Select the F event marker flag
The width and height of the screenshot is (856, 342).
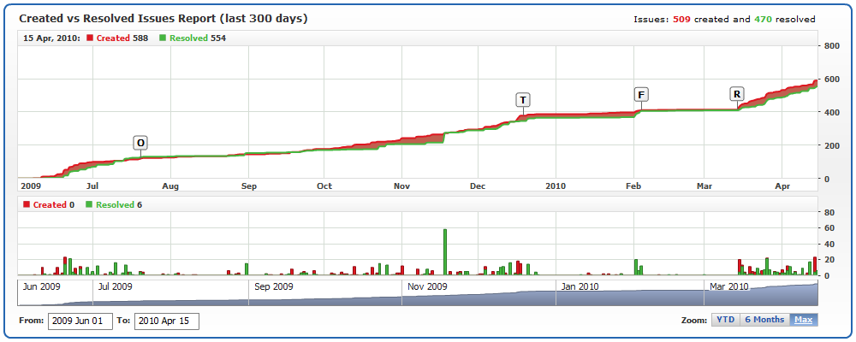coord(641,94)
